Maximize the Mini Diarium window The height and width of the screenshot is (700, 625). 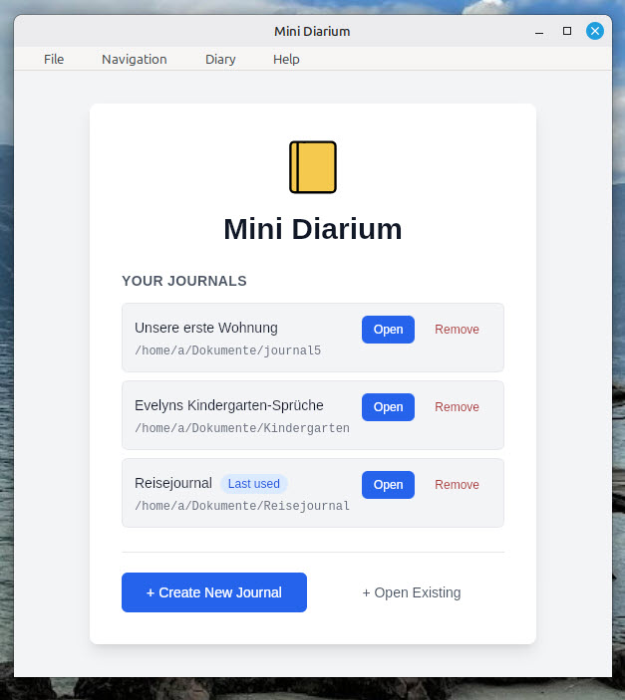[x=567, y=31]
